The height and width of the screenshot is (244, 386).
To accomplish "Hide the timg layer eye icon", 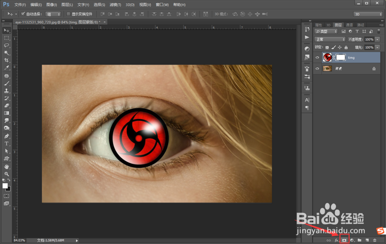I will 317,58.
